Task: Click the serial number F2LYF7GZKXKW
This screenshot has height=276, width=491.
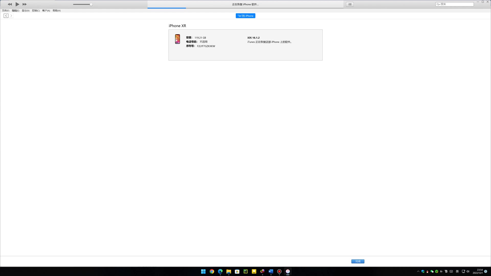Action: (x=206, y=46)
